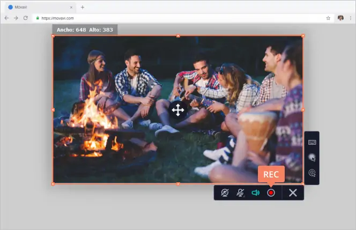
Task: Enable cursor highlight icon in side panel
Action: pyautogui.click(x=312, y=157)
